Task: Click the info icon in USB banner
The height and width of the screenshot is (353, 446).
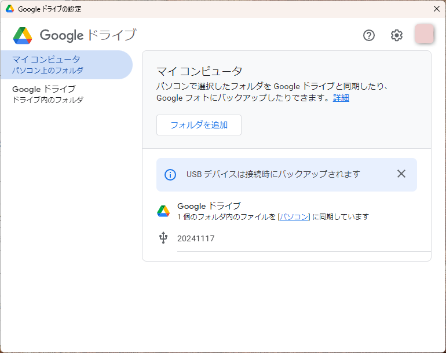Action: pos(170,175)
